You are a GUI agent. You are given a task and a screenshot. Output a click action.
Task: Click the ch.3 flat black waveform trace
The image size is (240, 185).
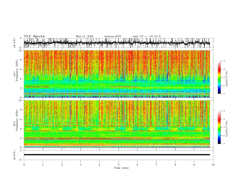(x=117, y=155)
